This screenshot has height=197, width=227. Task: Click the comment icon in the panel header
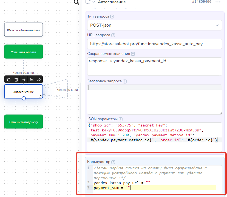(88, 2)
